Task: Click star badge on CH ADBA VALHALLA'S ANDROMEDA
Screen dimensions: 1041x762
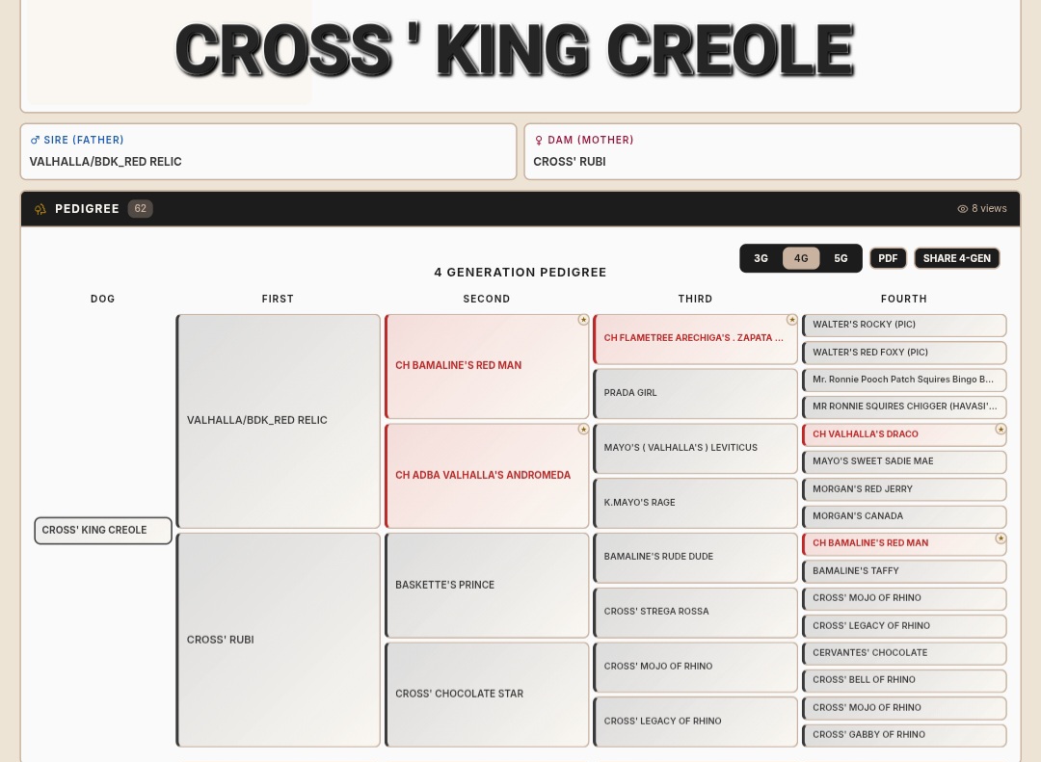Action: coord(583,430)
